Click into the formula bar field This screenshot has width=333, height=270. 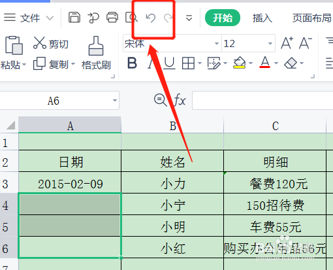tap(262, 101)
